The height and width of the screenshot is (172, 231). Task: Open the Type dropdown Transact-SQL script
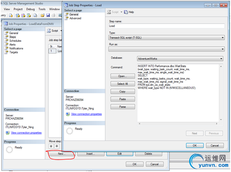click(166, 38)
